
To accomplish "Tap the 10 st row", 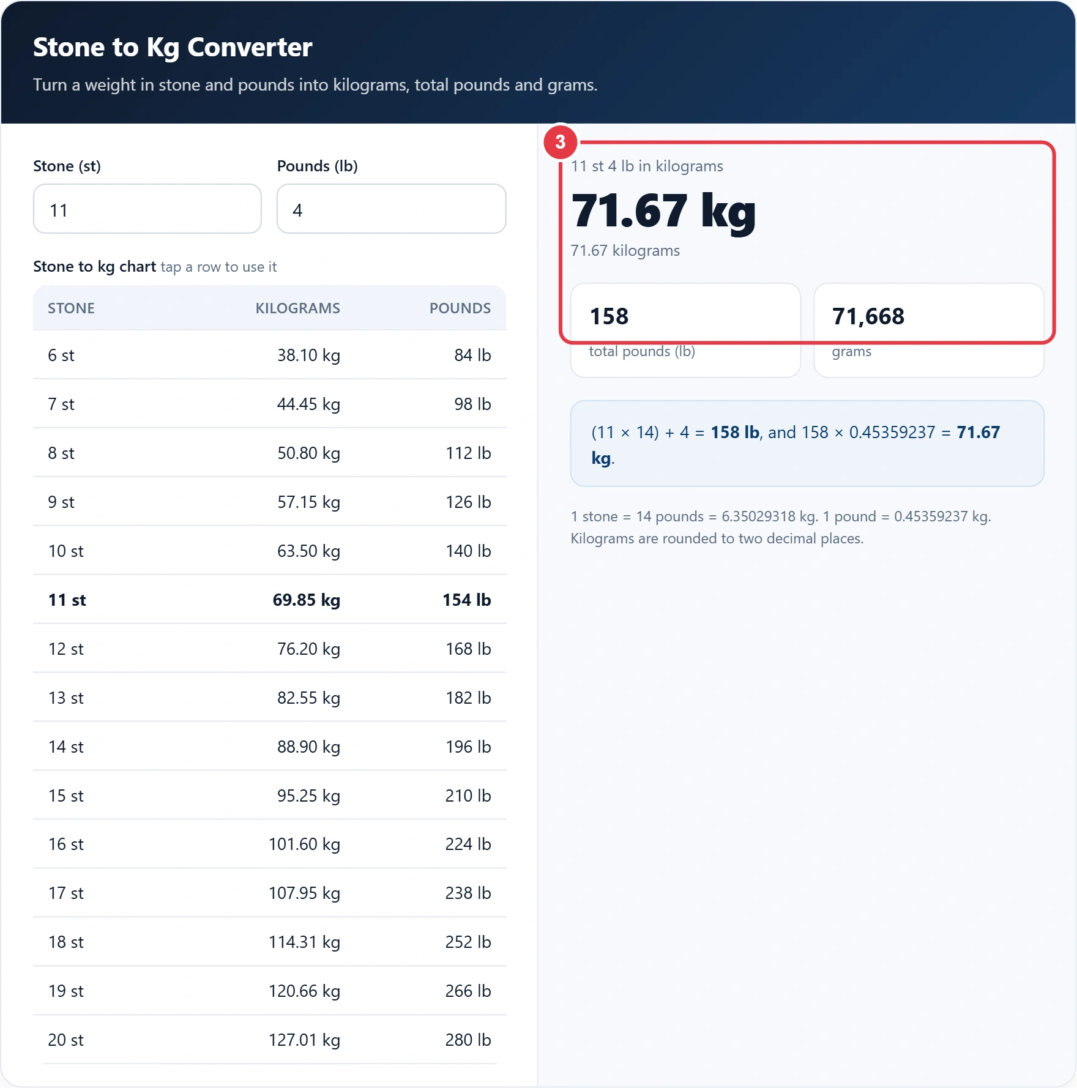I will tap(270, 551).
